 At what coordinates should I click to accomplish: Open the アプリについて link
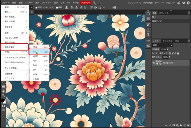coord(134,3)
